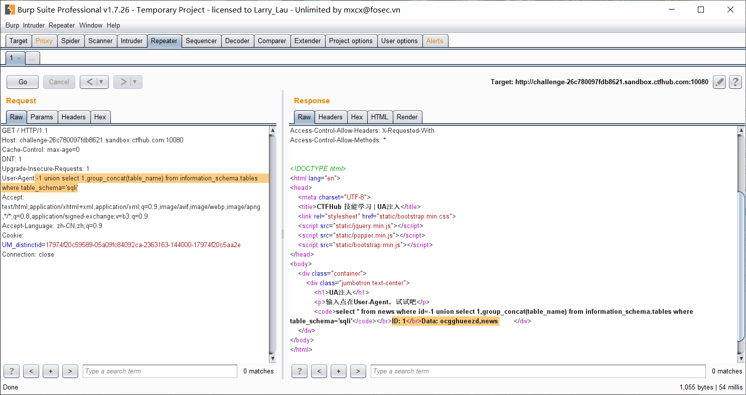The height and width of the screenshot is (395, 746).
Task: Close Repeater tab 1 with x
Action: 19,58
